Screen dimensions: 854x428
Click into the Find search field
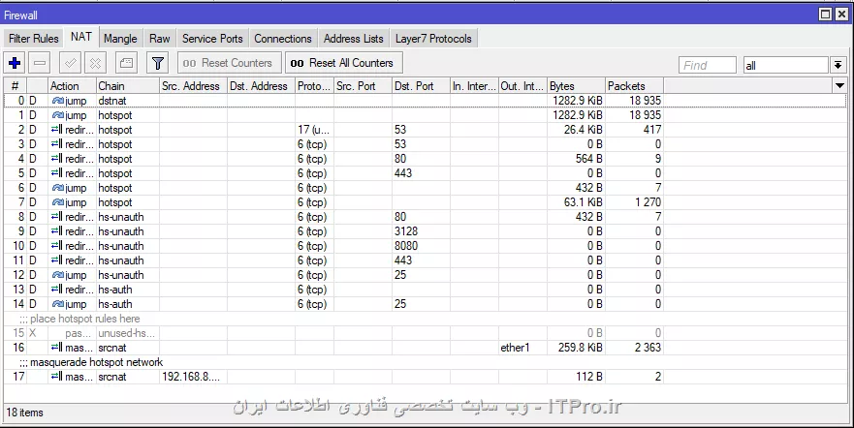pos(708,65)
